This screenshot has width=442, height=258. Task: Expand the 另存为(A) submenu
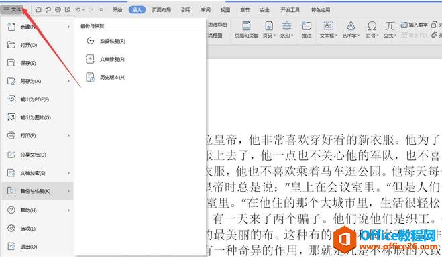click(68, 81)
